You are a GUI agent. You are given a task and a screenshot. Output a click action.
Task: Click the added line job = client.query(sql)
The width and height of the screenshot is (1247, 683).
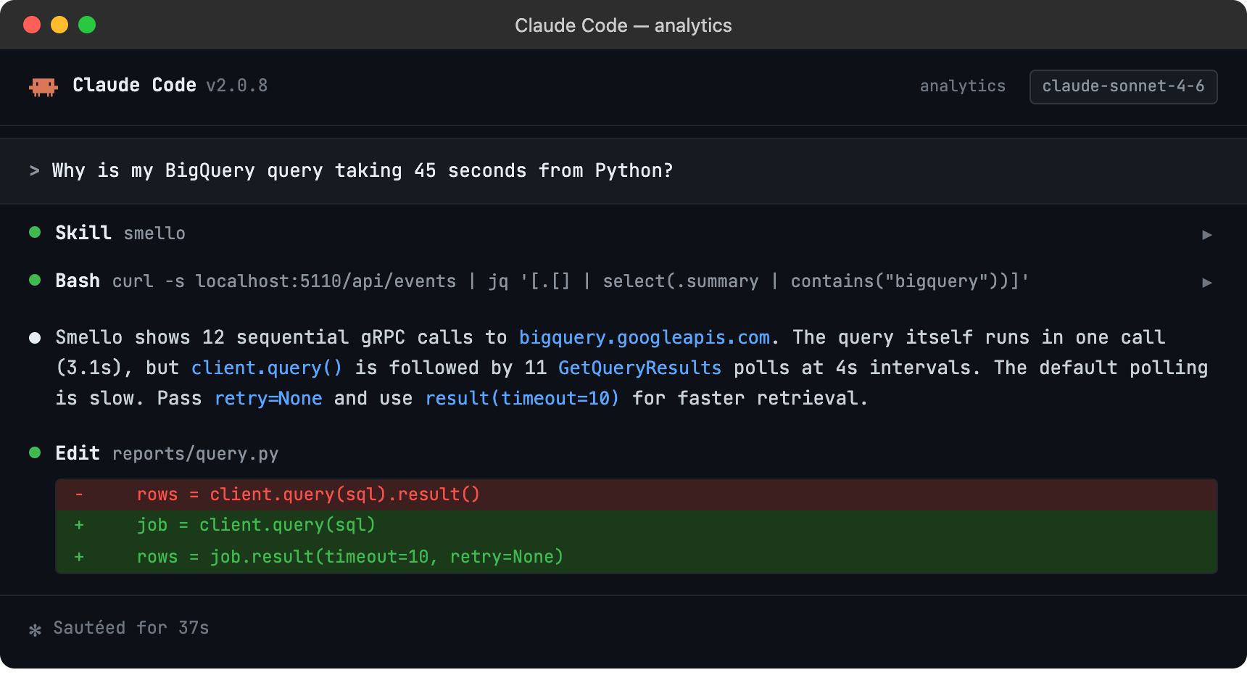[636, 525]
